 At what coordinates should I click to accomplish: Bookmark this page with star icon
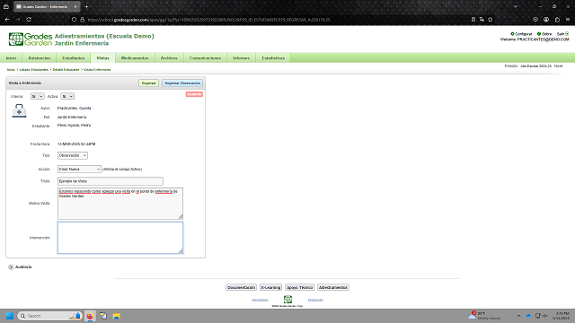491,20
